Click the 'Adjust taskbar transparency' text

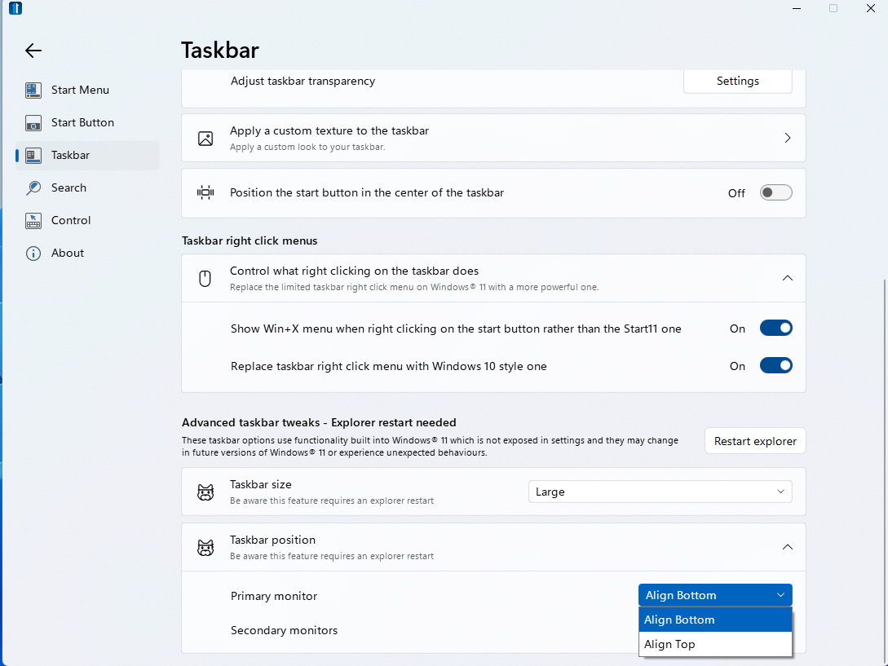(x=303, y=81)
